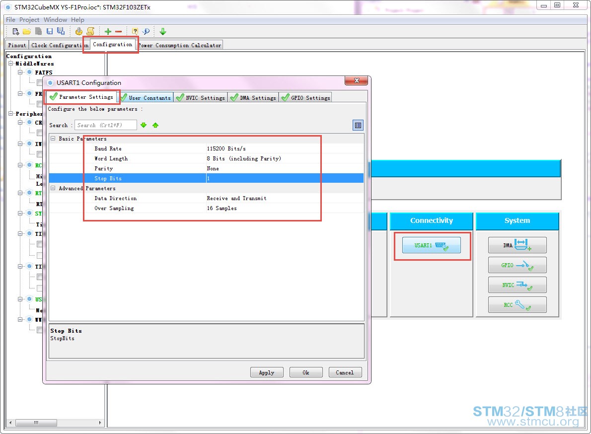Collapse the green US peripheral node
591x434 pixels.
coord(20,299)
